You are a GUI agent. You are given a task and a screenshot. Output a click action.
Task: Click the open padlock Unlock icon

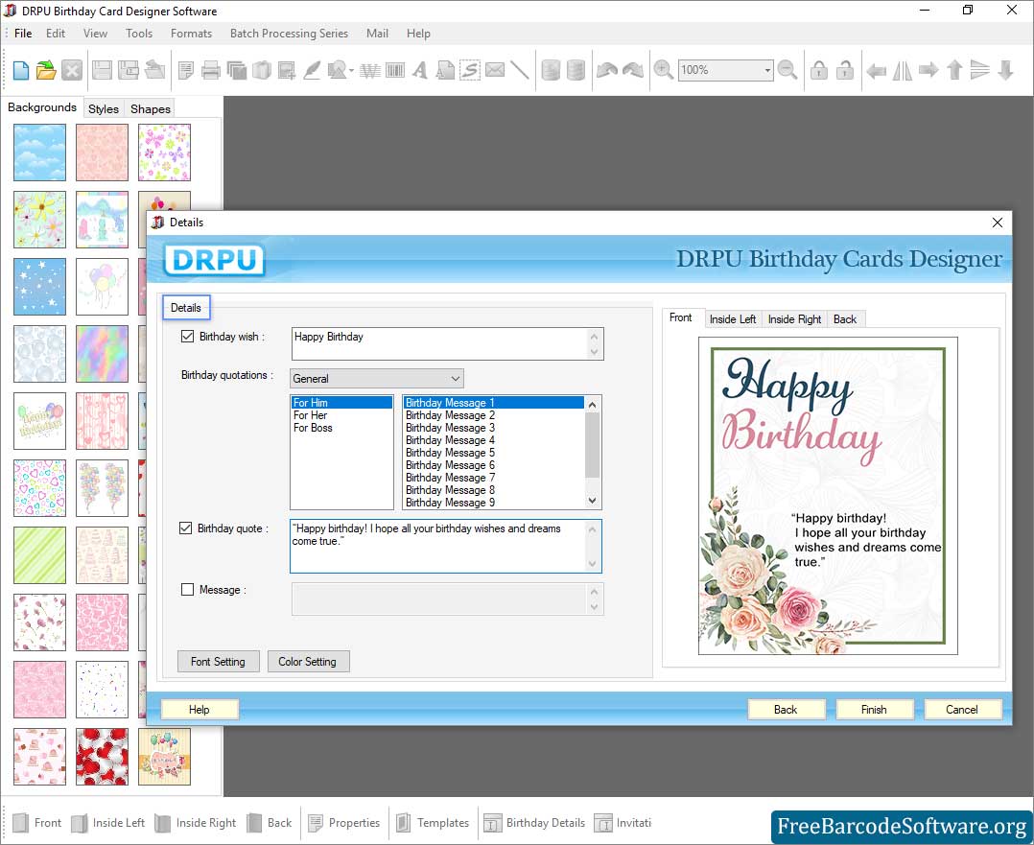coord(845,70)
